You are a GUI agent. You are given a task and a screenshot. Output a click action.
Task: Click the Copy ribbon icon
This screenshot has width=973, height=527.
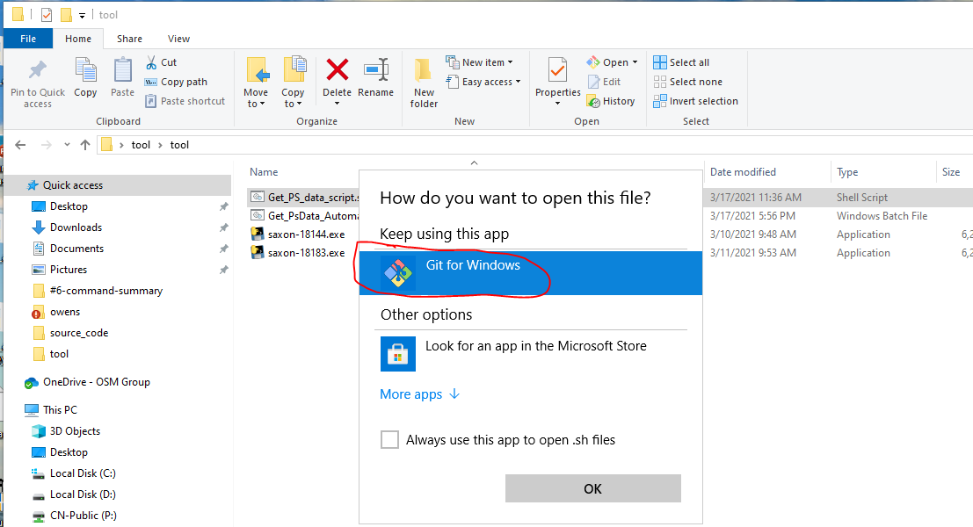[x=85, y=69]
